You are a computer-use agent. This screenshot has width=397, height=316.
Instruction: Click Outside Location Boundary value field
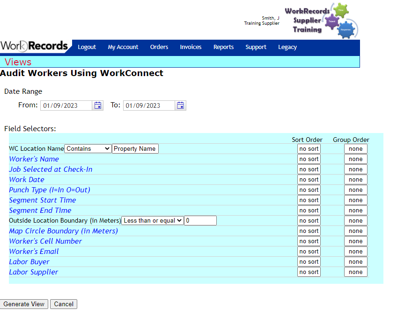pos(200,221)
